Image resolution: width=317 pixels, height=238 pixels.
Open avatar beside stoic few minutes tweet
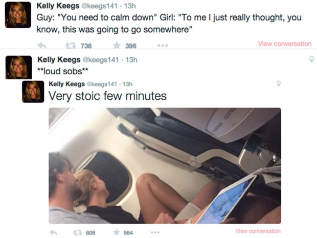point(33,92)
